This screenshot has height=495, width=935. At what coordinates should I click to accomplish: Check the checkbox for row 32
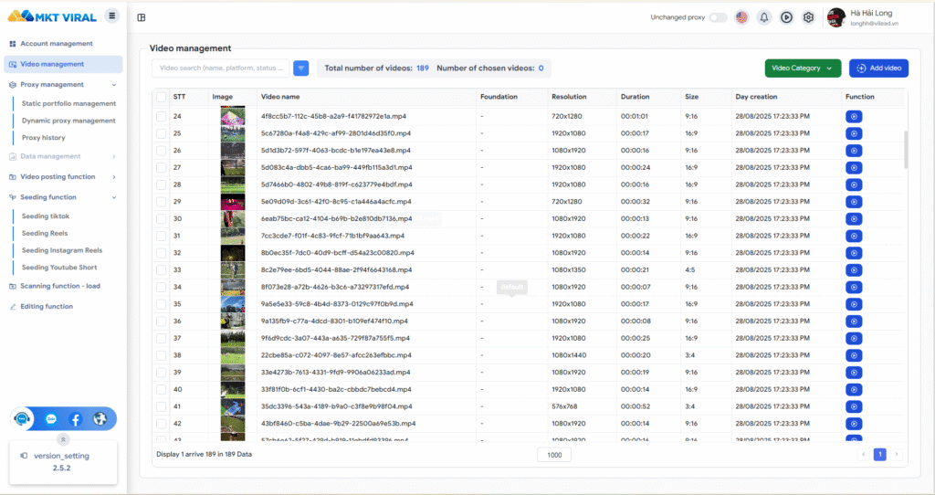[x=161, y=253]
